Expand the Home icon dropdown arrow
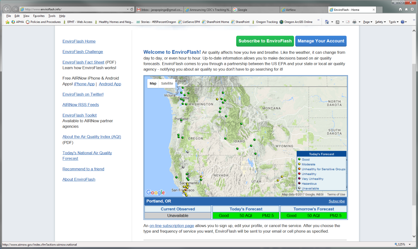418x249 pixels. 332,22
